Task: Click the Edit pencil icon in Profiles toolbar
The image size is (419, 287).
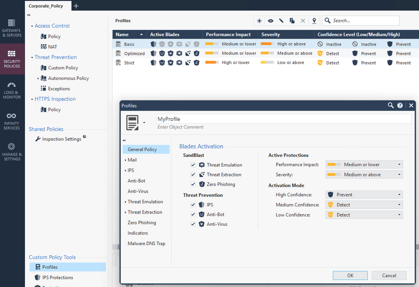Action: pyautogui.click(x=281, y=21)
